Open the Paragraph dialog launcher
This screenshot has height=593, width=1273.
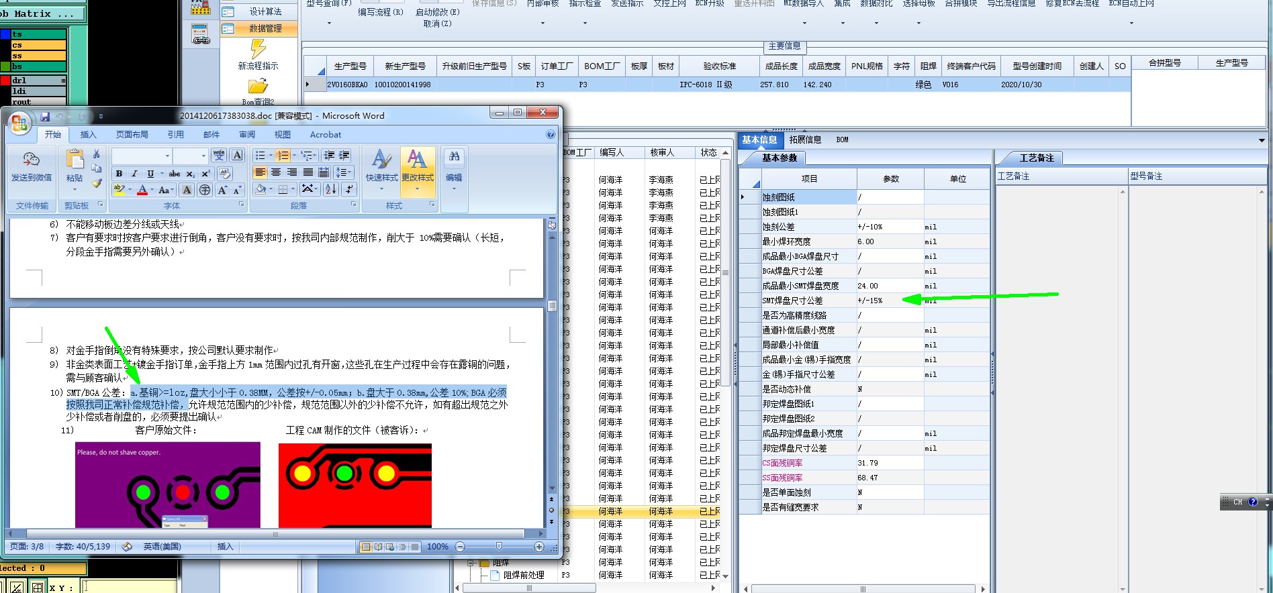354,205
